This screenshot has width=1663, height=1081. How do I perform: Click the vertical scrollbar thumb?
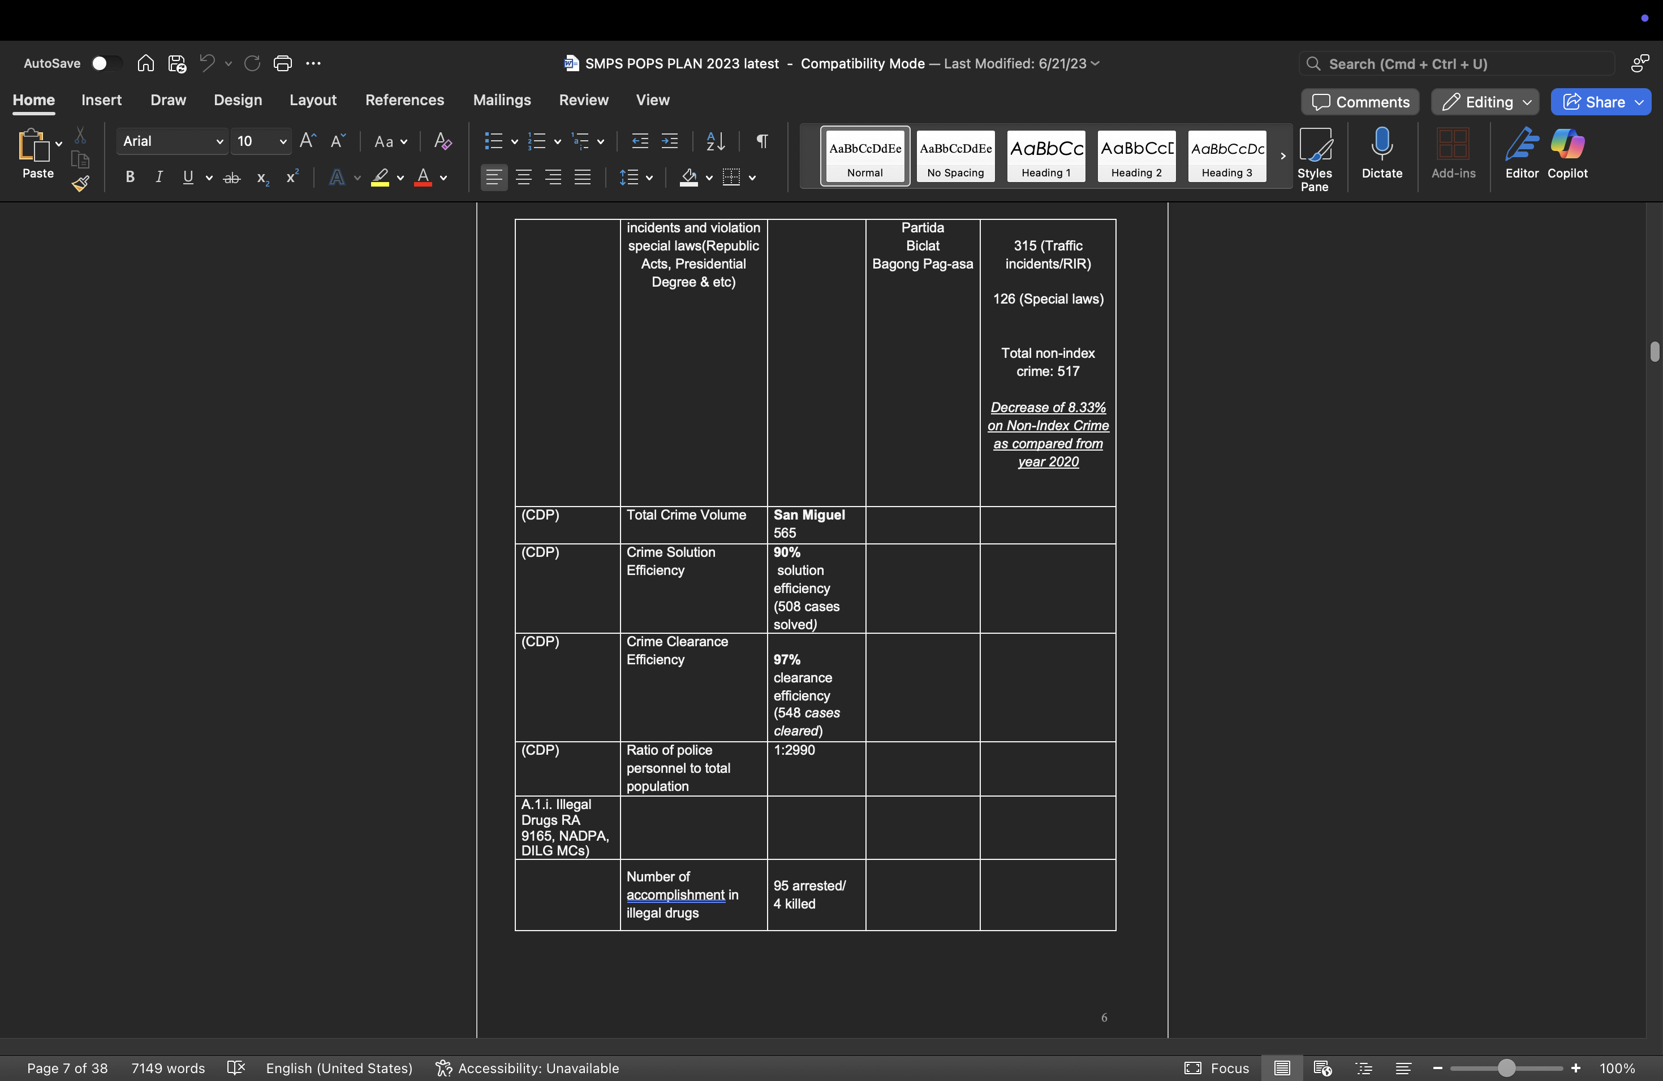(x=1654, y=351)
